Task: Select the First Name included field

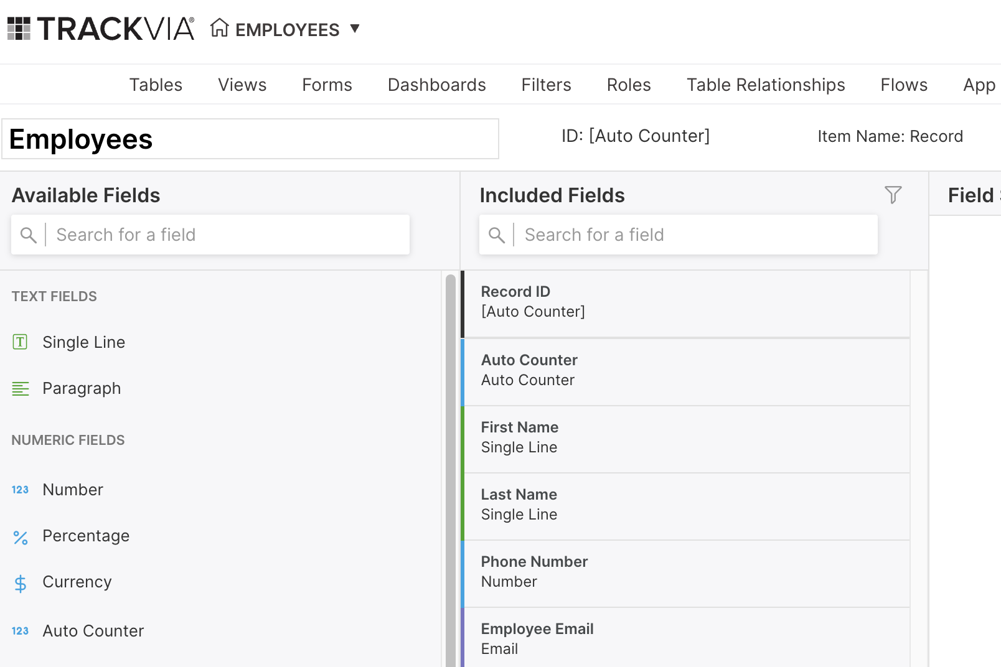Action: pos(685,439)
